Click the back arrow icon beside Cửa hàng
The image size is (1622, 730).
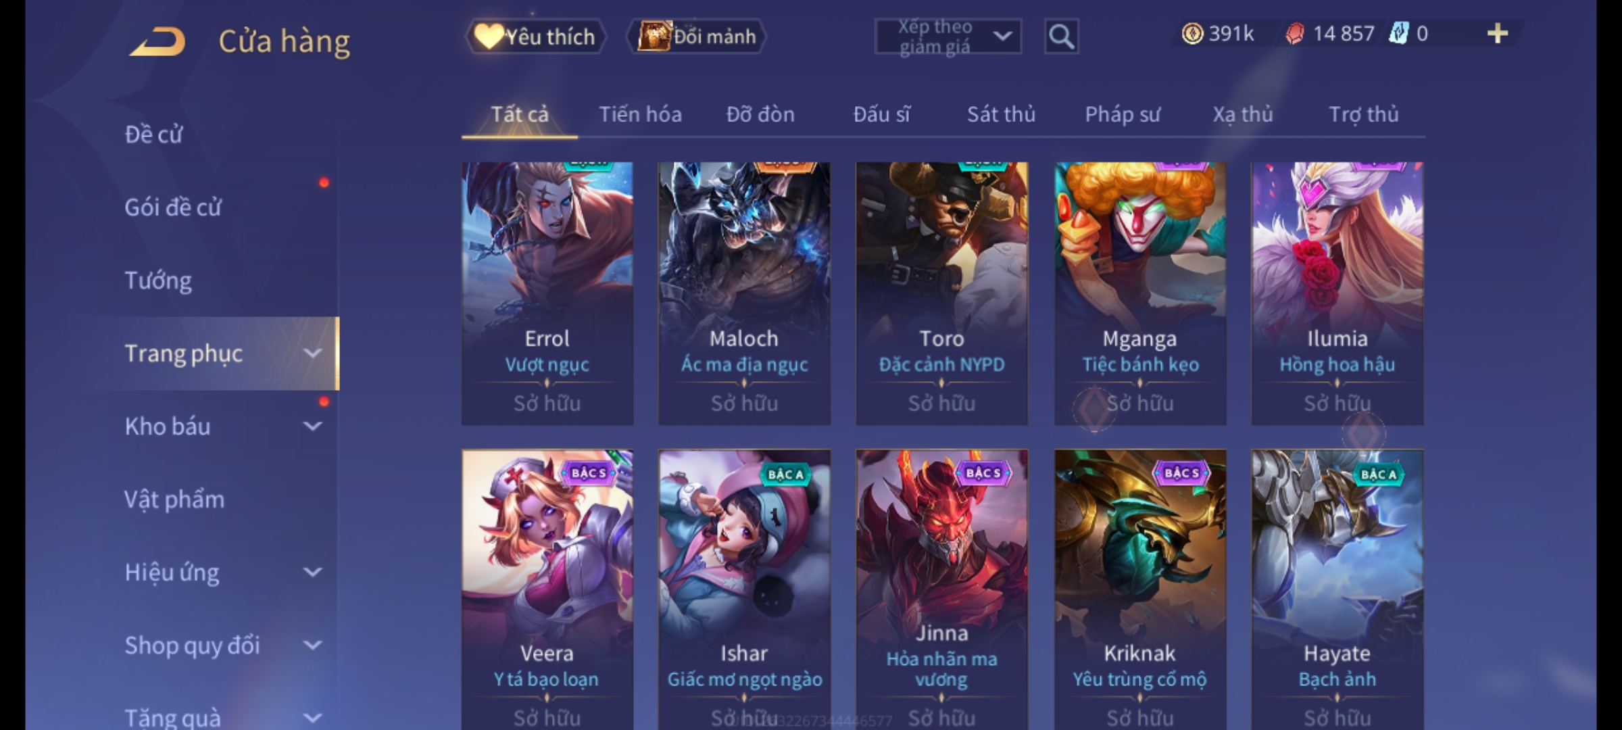(x=157, y=41)
